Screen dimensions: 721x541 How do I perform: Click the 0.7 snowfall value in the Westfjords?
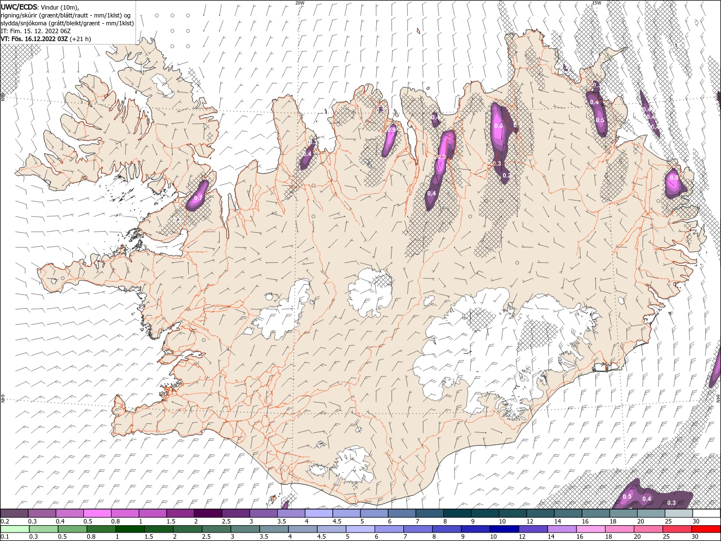[x=198, y=198]
